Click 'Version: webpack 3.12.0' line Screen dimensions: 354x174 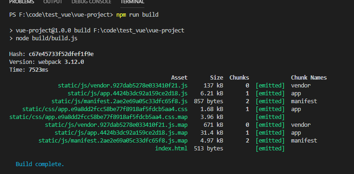pos(47,62)
